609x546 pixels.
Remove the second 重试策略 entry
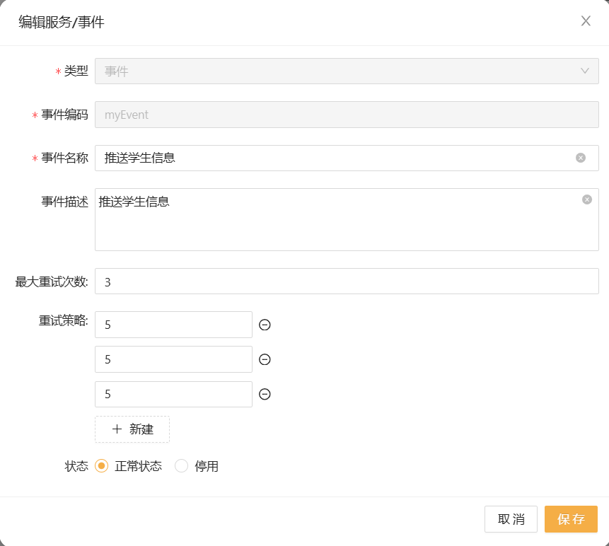[x=265, y=359]
